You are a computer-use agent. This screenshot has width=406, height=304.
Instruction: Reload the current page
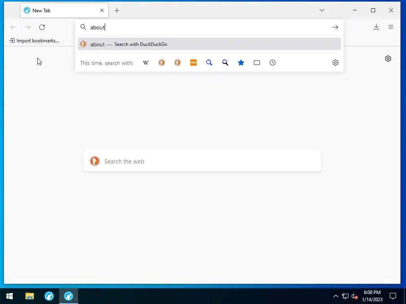[42, 27]
